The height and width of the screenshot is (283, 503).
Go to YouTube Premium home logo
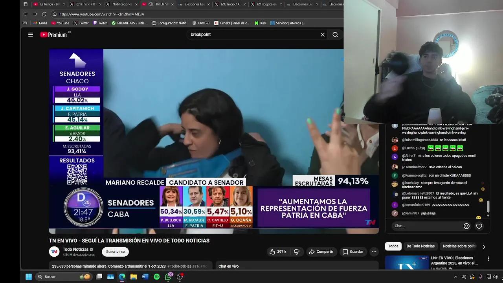(x=53, y=35)
